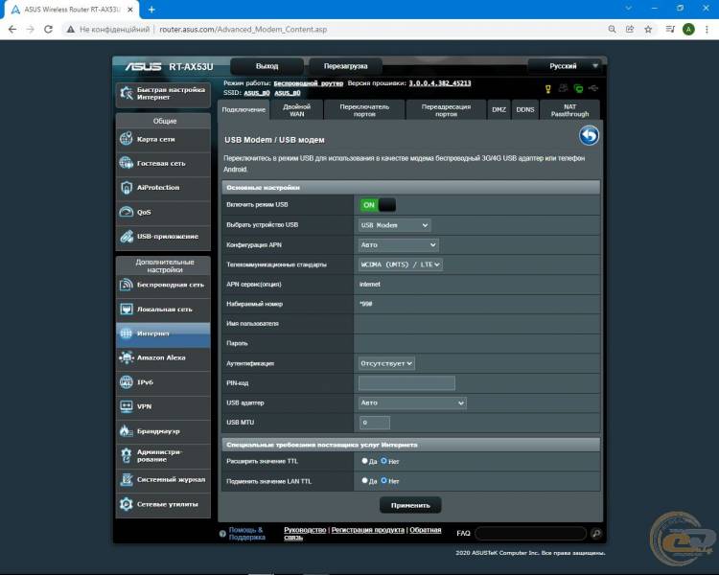
Task: Select Да for Подменить значение LAN TTL
Action: click(x=364, y=480)
